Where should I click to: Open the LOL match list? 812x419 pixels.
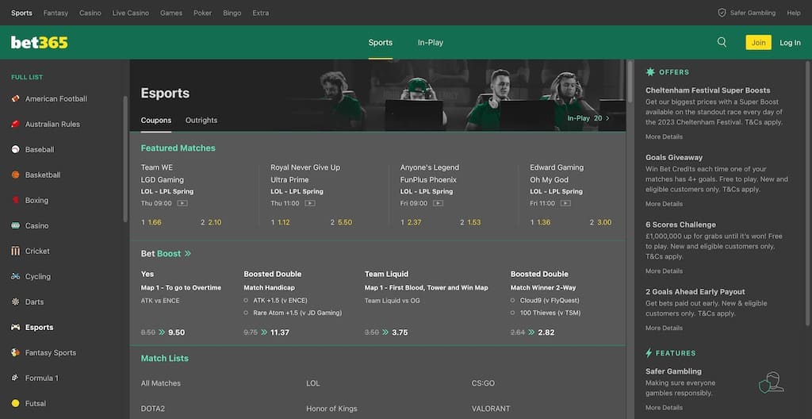312,383
